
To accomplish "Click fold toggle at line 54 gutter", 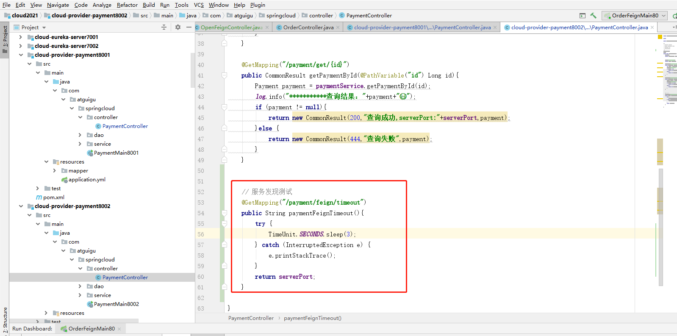I will 224,213.
